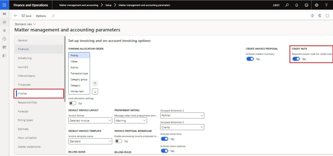The image size is (333, 156).
Task: Open the Matter statements tab
Action: coord(39,147)
